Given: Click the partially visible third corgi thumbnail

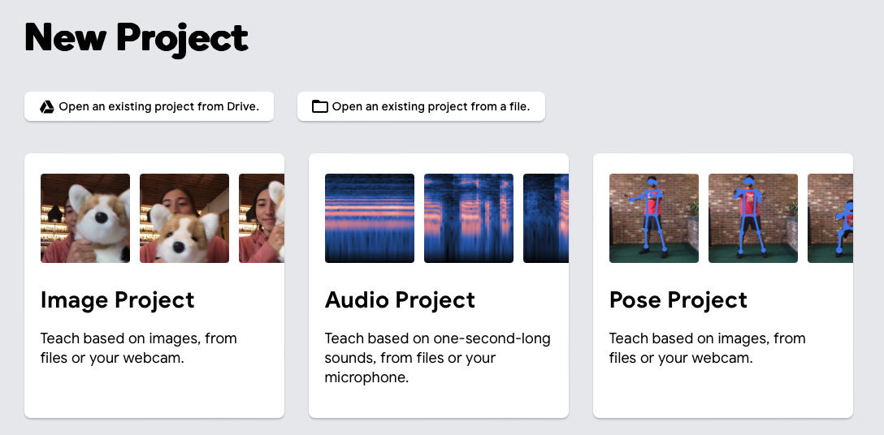Looking at the screenshot, I should 262,218.
